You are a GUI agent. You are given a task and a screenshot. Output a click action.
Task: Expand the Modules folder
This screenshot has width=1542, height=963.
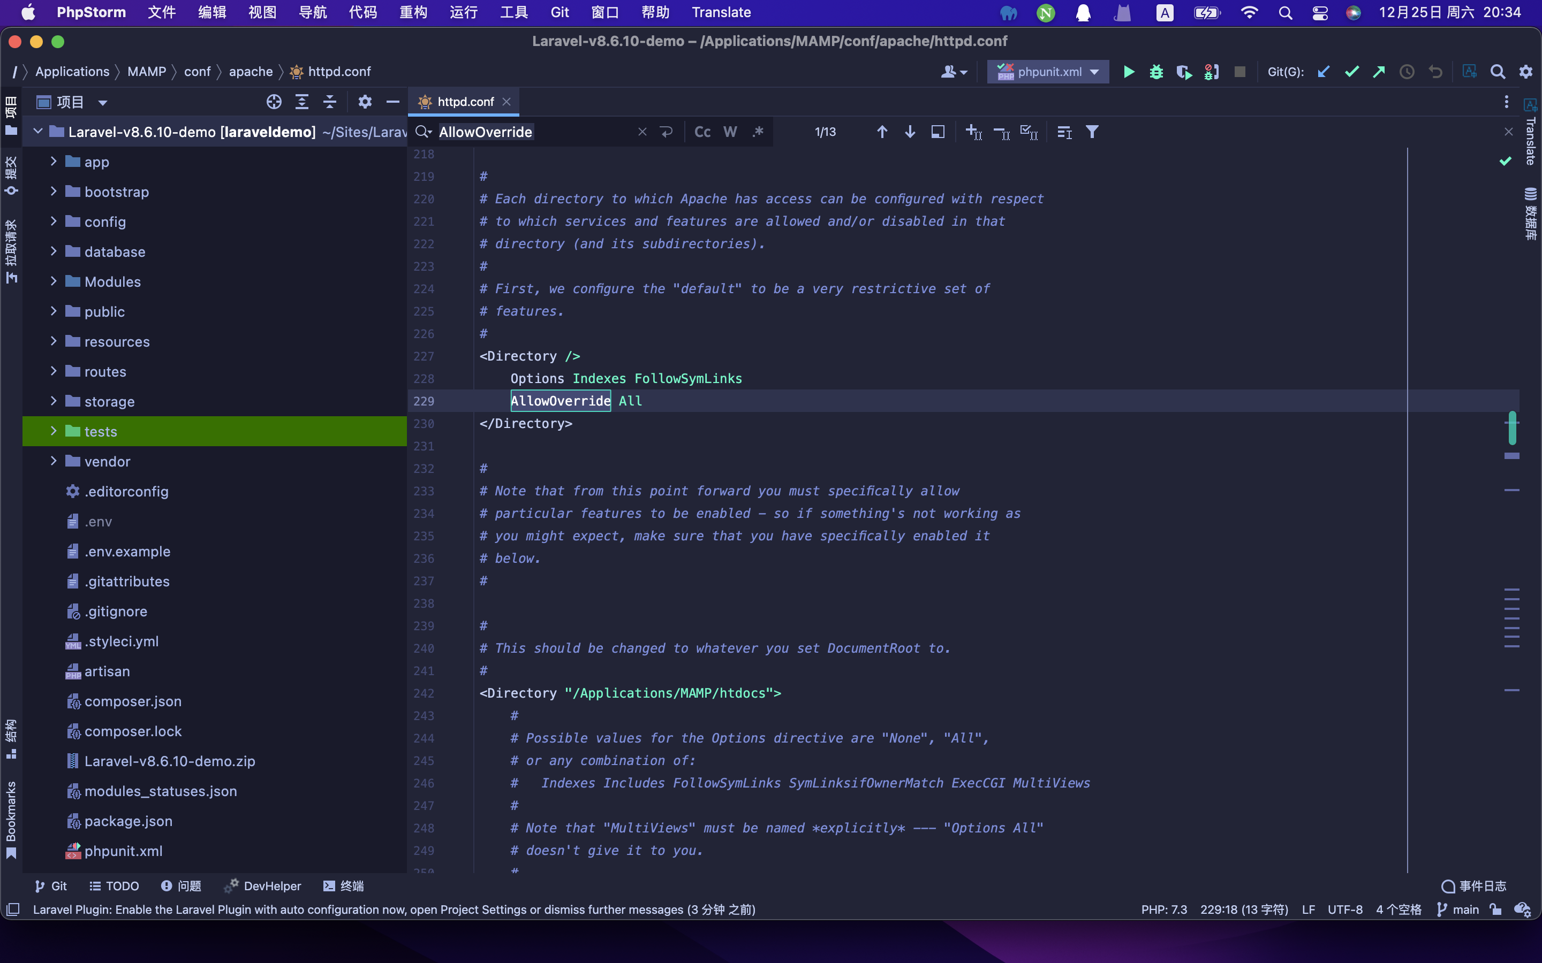pyautogui.click(x=54, y=281)
